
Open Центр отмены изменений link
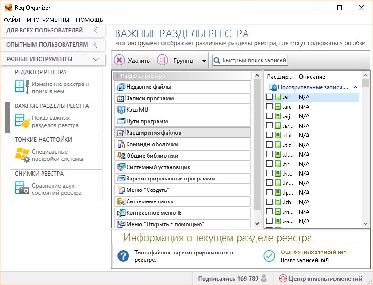320,279
